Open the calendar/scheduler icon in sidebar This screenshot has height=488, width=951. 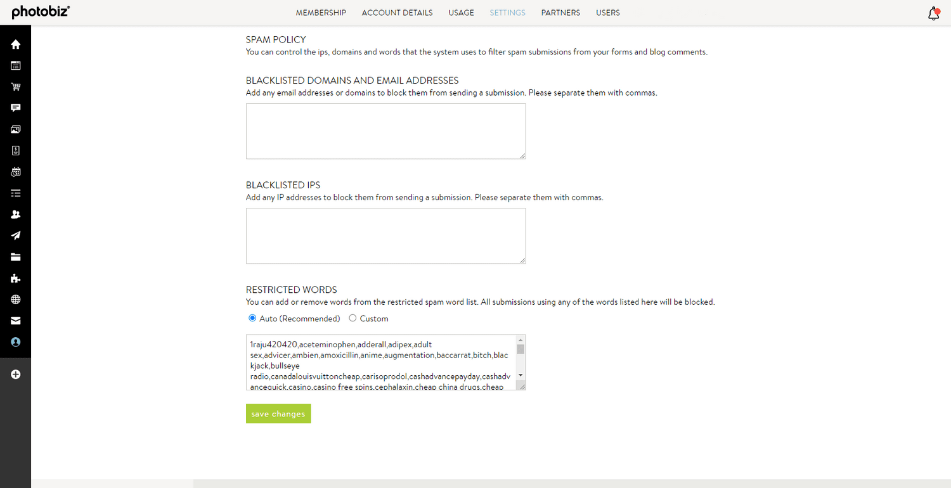(15, 171)
